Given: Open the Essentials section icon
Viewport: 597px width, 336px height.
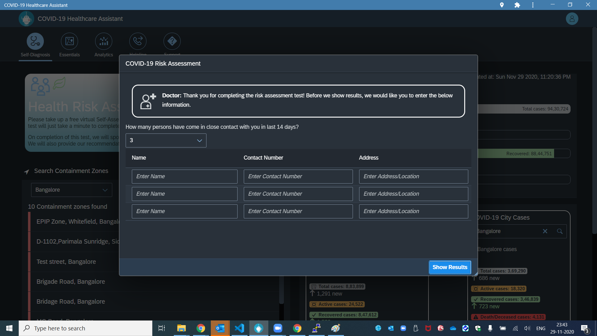Looking at the screenshot, I should [x=69, y=41].
